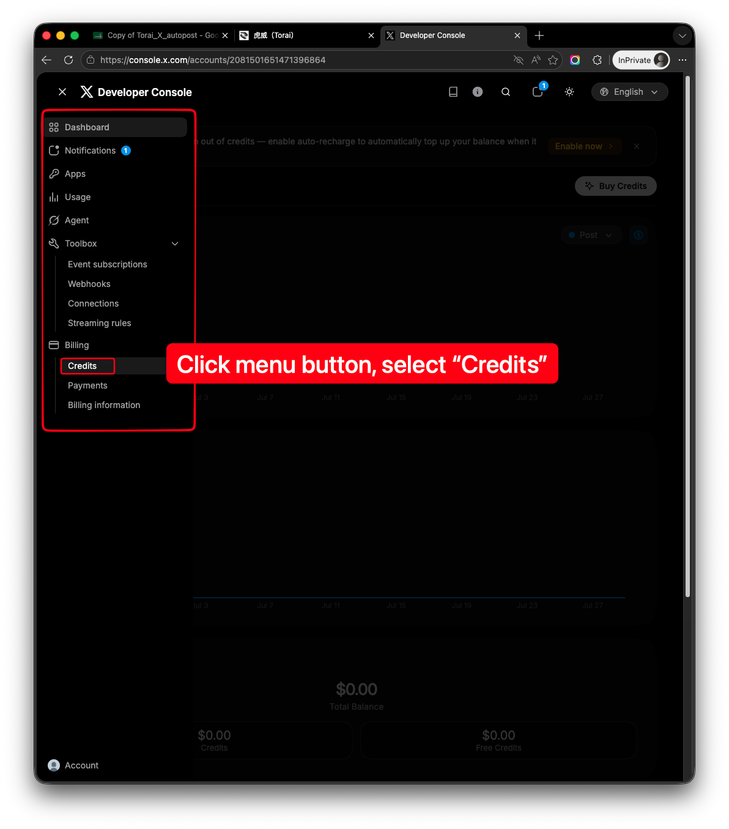Viewport: 729px width, 829px height.
Task: Click Enable now for auto-recharge
Action: (585, 146)
